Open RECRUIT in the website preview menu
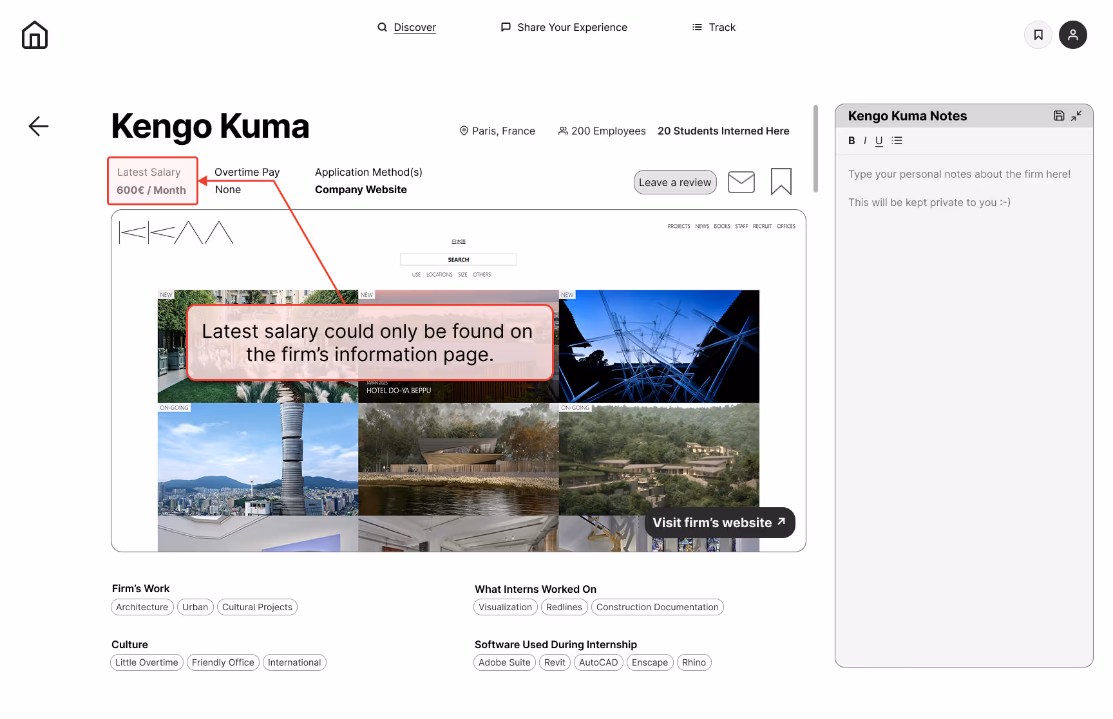1113x719 pixels. coord(763,227)
